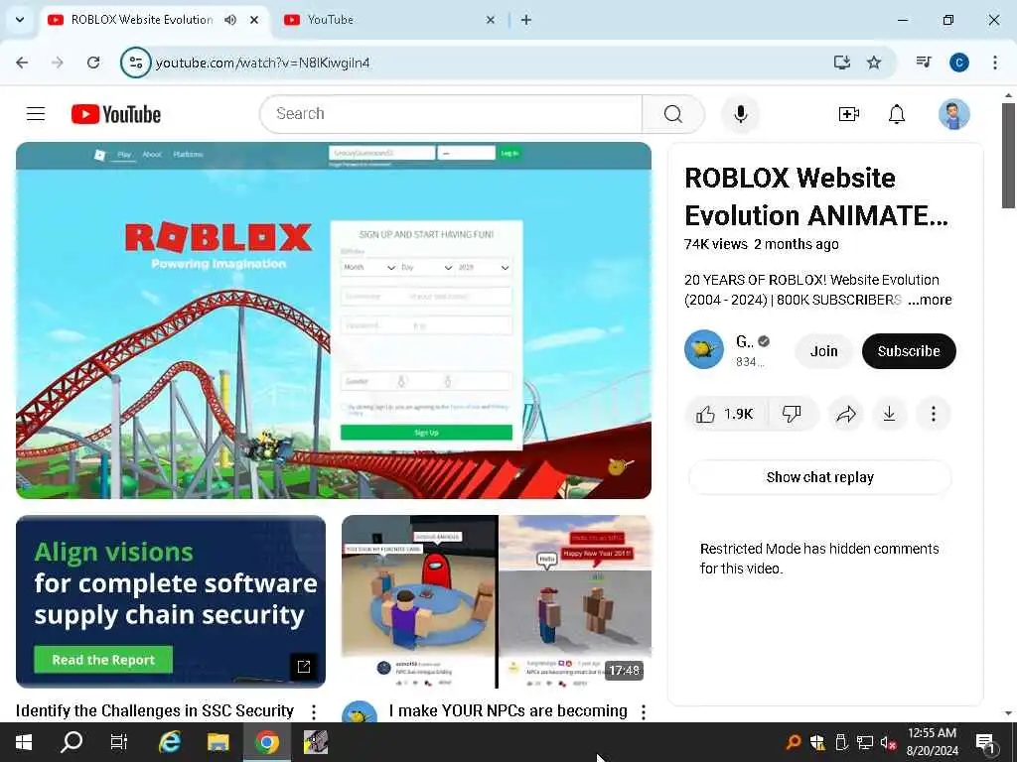Image resolution: width=1017 pixels, height=762 pixels.
Task: Reload the current page
Action: (93, 63)
